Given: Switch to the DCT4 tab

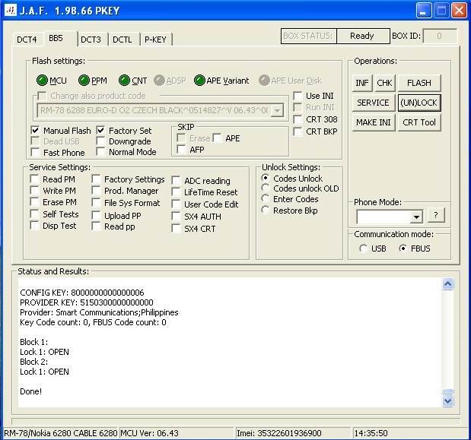Looking at the screenshot, I should tap(27, 40).
